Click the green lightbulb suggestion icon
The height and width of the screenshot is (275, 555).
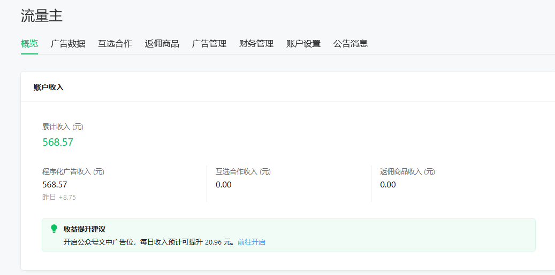point(54,229)
